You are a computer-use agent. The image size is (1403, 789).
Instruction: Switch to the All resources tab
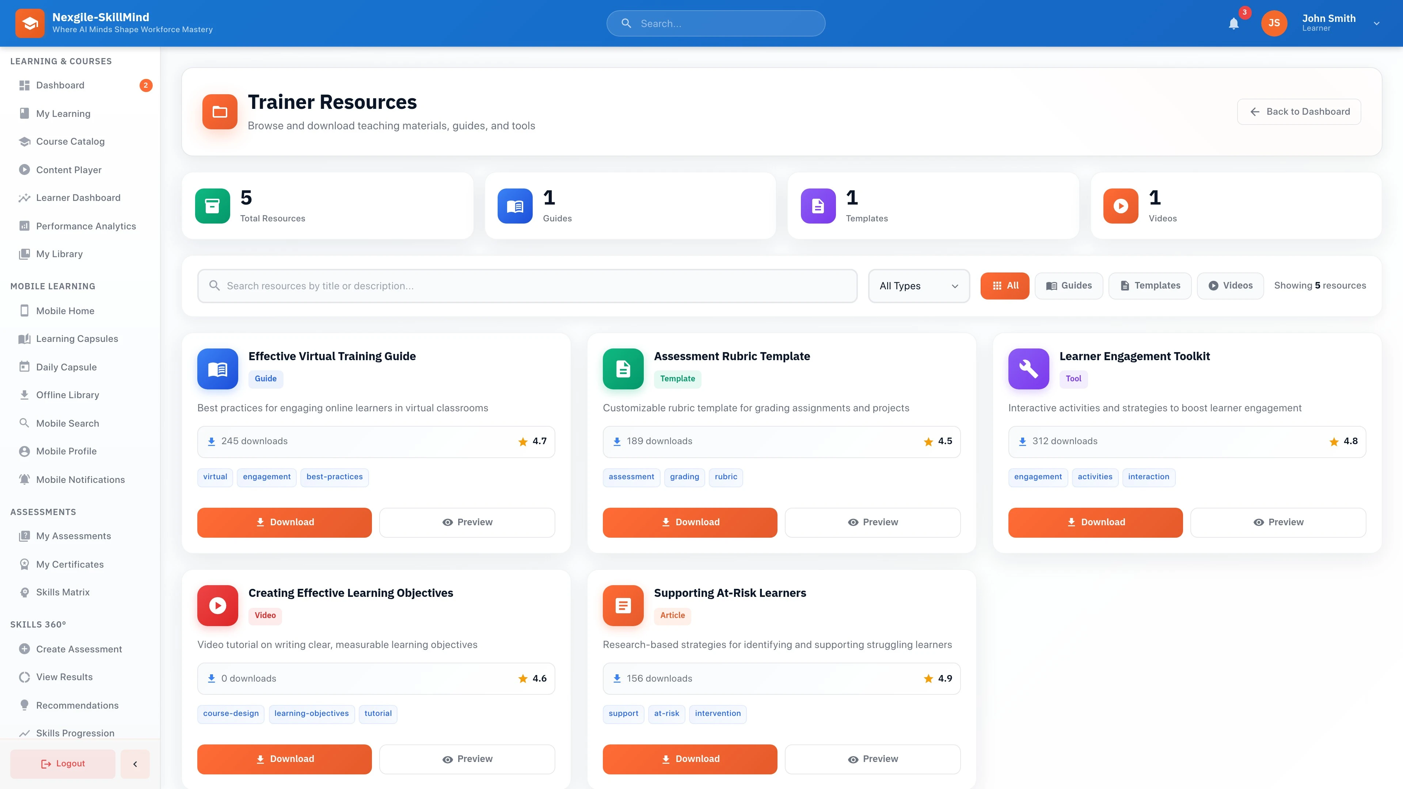click(x=1005, y=285)
